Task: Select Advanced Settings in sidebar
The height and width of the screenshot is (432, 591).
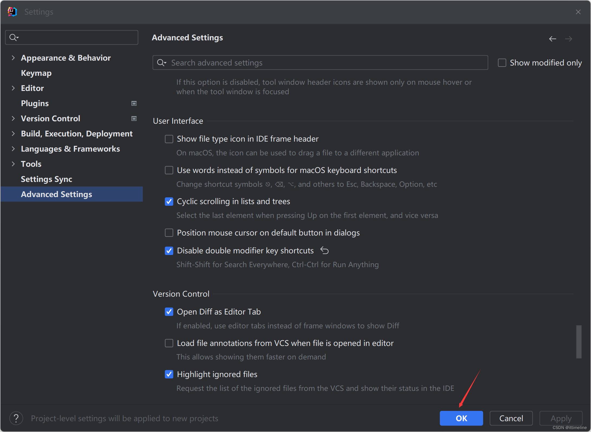Action: tap(72, 194)
